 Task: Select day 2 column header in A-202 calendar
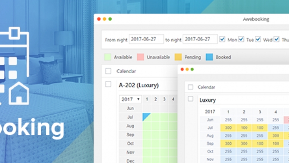[x=156, y=99]
